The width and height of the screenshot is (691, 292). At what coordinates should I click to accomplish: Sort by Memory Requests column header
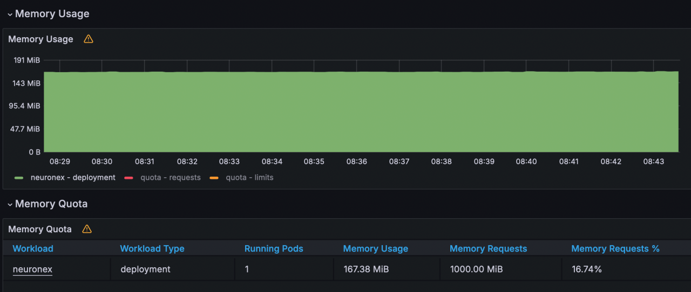pyautogui.click(x=488, y=248)
